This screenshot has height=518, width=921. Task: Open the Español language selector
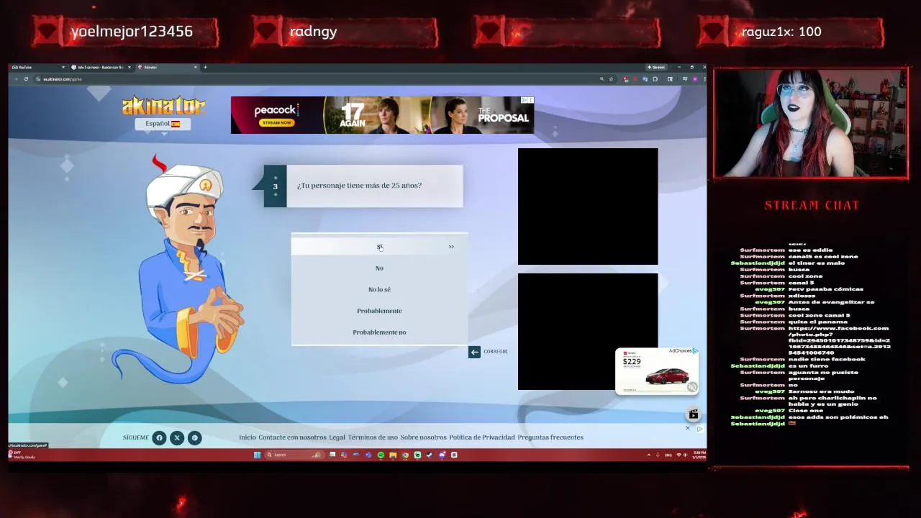tap(163, 124)
